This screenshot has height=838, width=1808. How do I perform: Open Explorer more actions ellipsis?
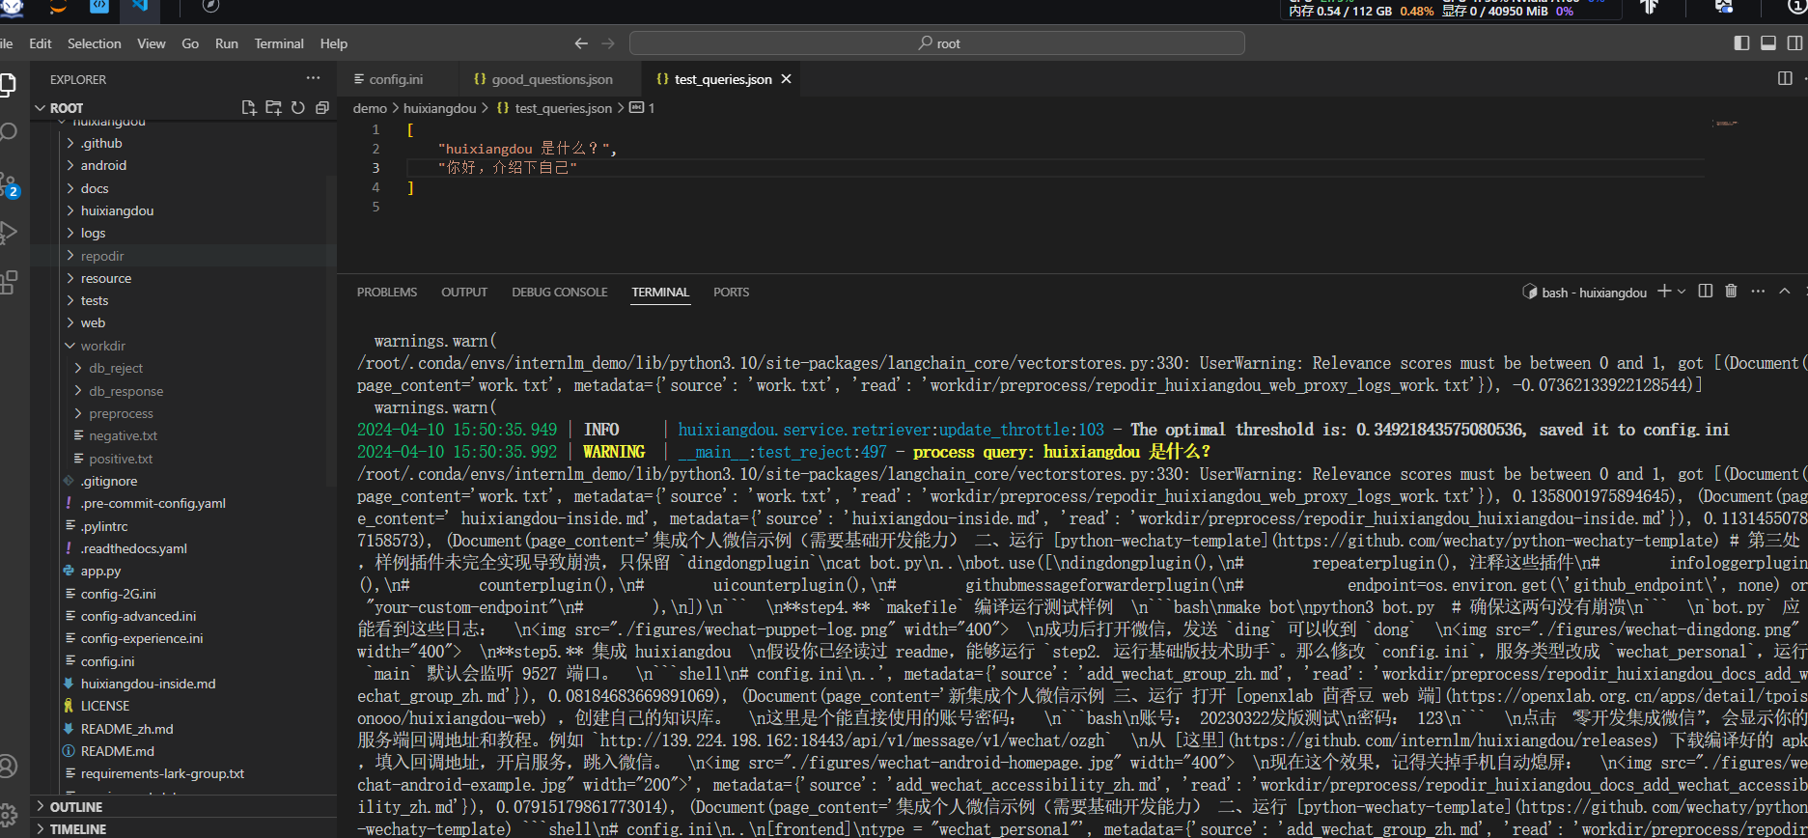click(x=313, y=78)
